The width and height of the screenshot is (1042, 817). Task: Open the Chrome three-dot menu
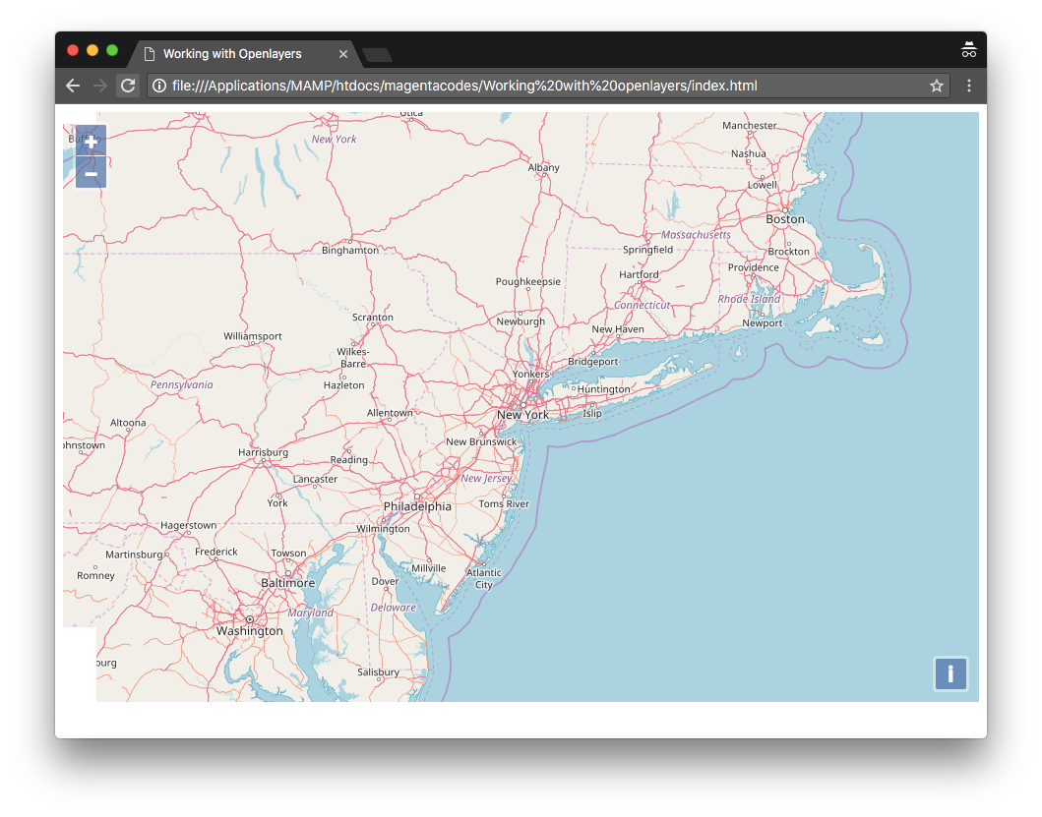969,87
